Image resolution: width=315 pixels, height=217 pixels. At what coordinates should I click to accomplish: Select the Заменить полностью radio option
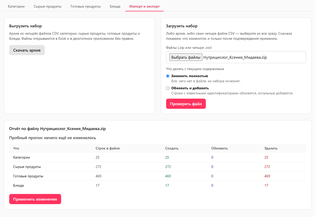168,76
